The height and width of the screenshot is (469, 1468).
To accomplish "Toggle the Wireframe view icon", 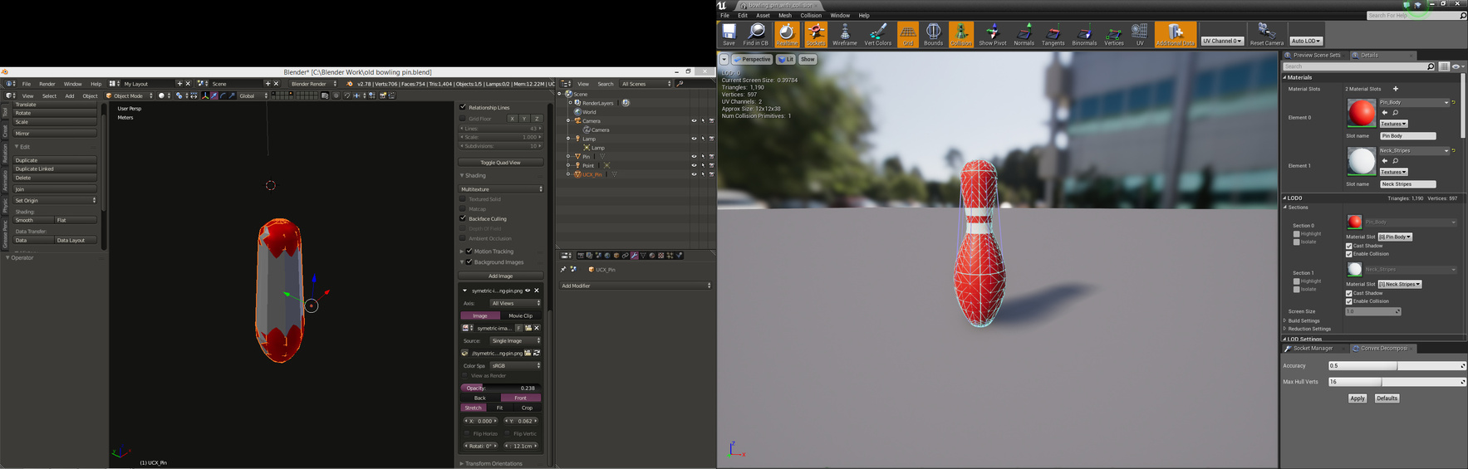I will (x=844, y=34).
